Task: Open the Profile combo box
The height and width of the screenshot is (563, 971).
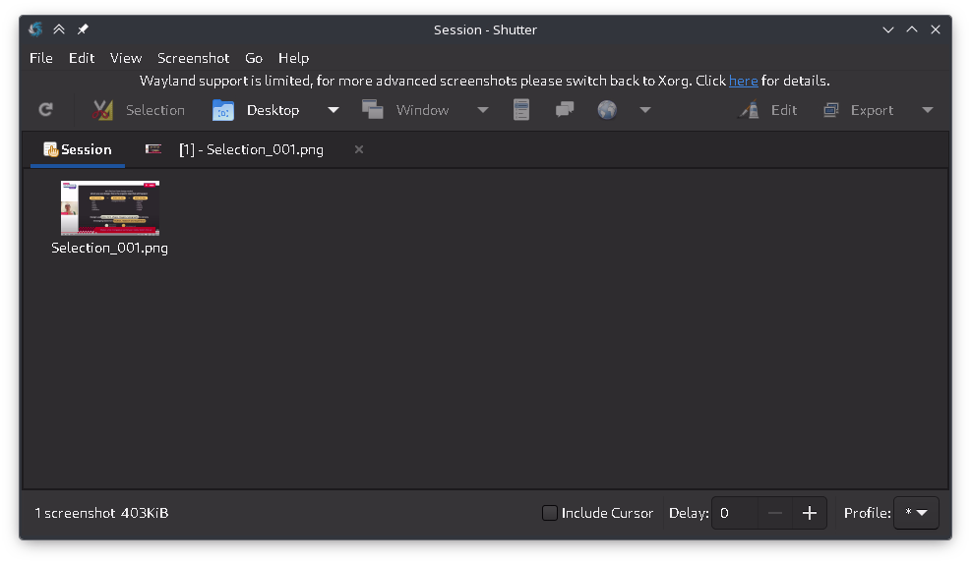Action: [x=915, y=513]
